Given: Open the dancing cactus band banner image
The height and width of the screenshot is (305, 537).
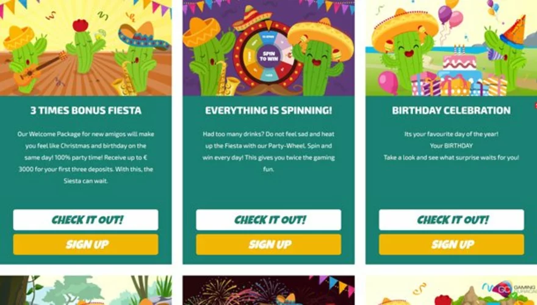Looking at the screenshot, I should click(x=85, y=48).
